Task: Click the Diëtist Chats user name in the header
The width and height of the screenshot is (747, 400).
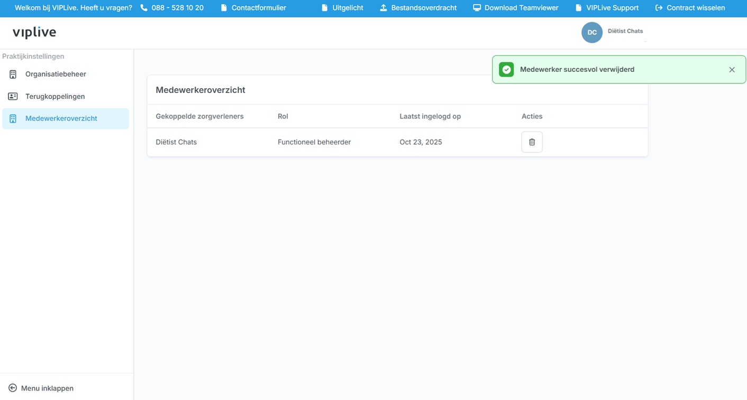Action: pyautogui.click(x=625, y=31)
